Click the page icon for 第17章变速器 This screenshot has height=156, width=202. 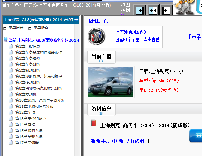[10, 143]
